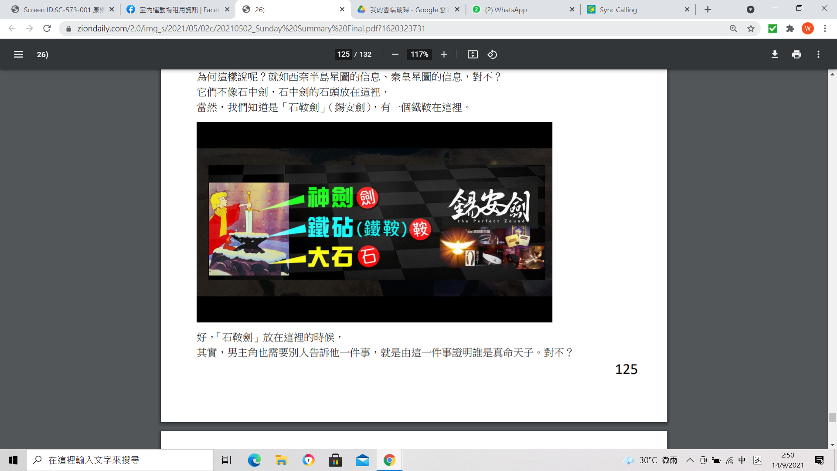
Task: Click the 26) document title text
Action: point(42,55)
